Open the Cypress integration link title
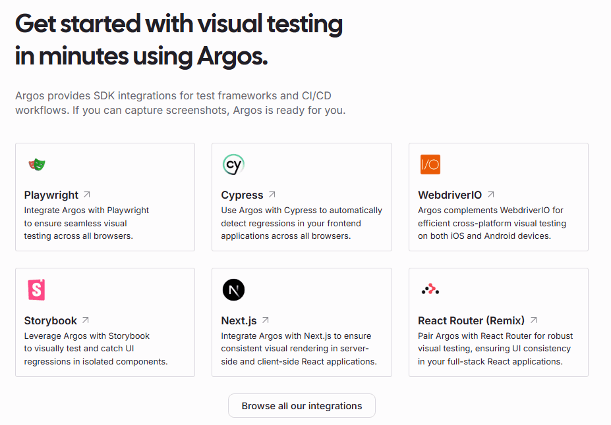The height and width of the screenshot is (425, 611). click(x=242, y=195)
